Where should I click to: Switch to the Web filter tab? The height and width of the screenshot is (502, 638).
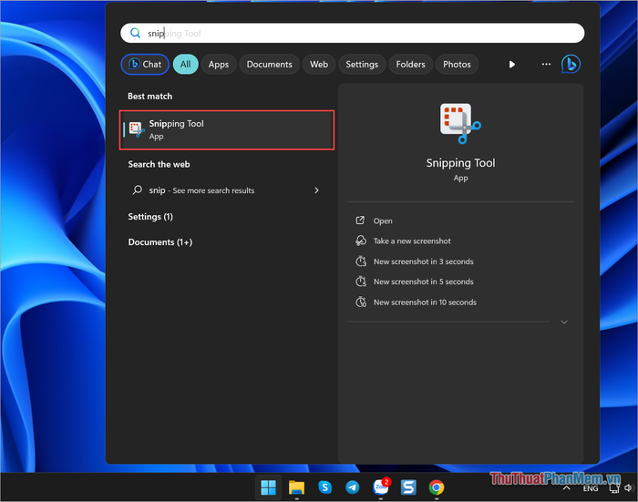[319, 65]
